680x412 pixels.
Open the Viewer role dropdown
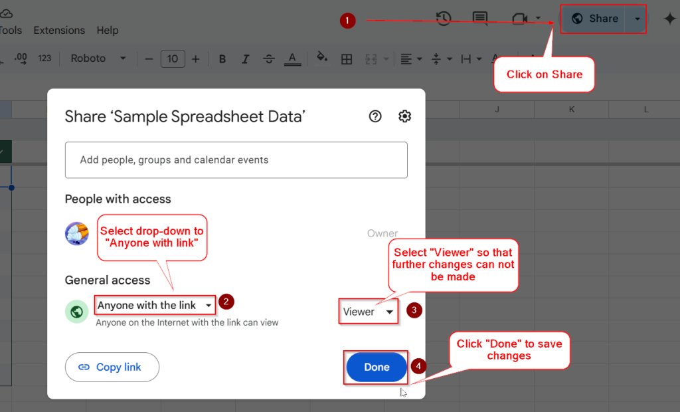[x=368, y=310]
